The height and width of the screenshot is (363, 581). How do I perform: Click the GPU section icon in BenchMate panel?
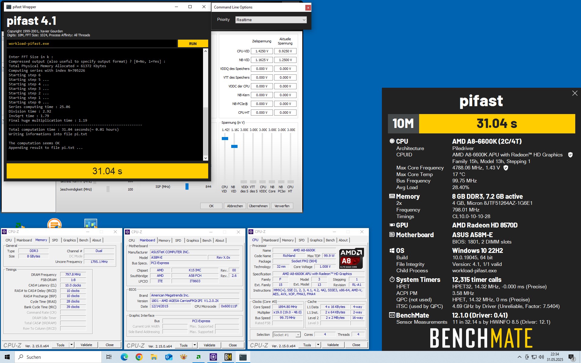coord(392,225)
